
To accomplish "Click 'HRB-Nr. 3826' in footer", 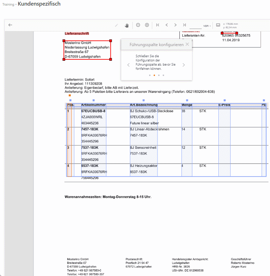I will [x=181, y=267].
